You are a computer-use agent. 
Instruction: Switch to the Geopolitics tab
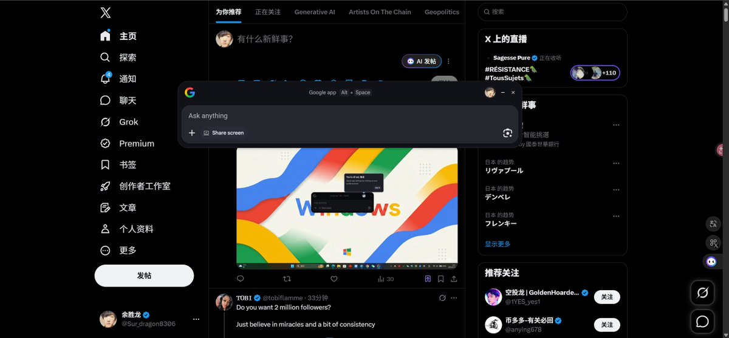(442, 12)
